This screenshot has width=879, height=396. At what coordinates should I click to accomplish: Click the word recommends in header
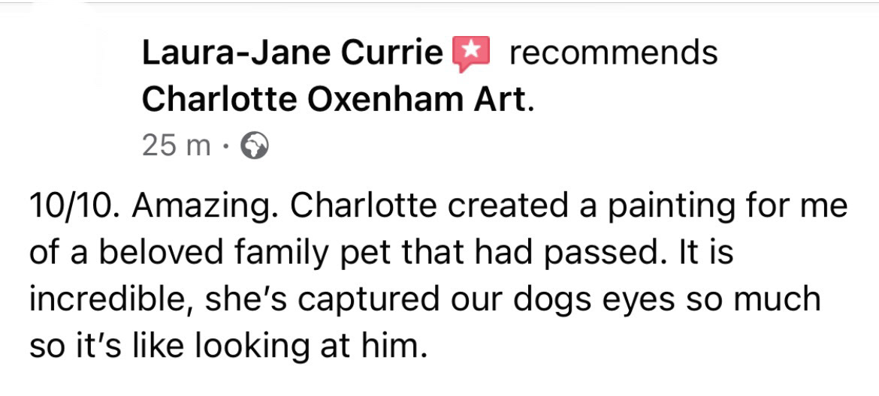613,53
